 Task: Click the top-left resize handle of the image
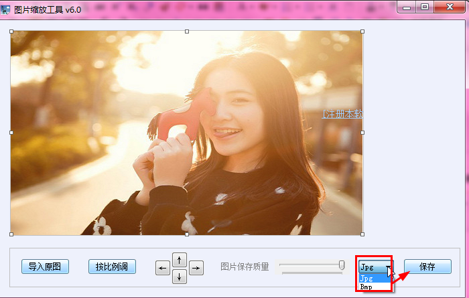pos(11,31)
